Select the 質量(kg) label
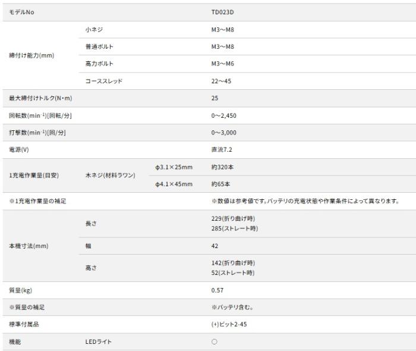 click(x=20, y=290)
